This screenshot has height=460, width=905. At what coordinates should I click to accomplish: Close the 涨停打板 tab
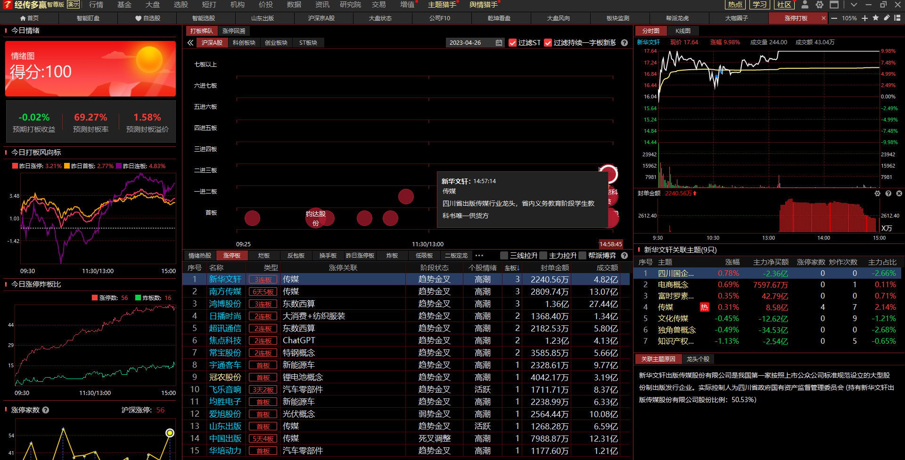click(823, 18)
